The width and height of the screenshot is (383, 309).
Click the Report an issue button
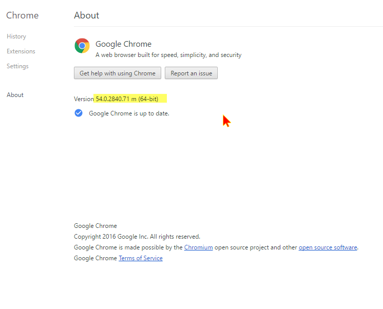click(191, 73)
